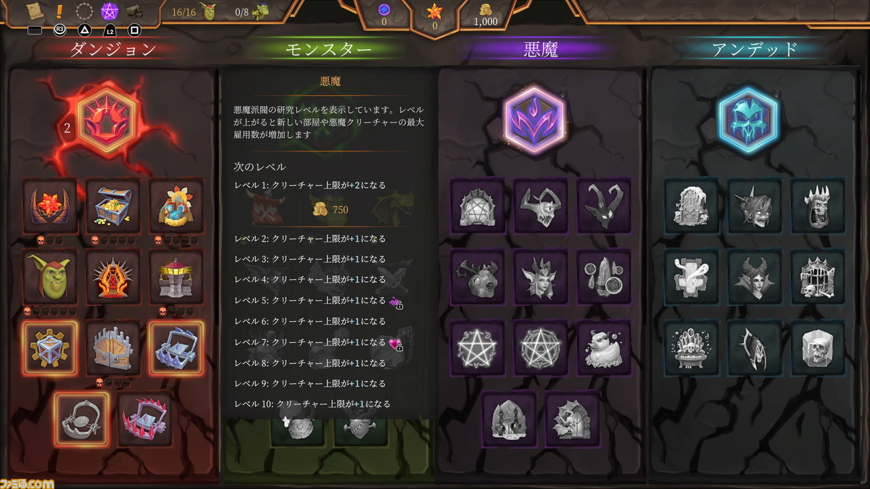Click the orange exclamation alerts icon
This screenshot has height=489, width=870.
(x=60, y=12)
